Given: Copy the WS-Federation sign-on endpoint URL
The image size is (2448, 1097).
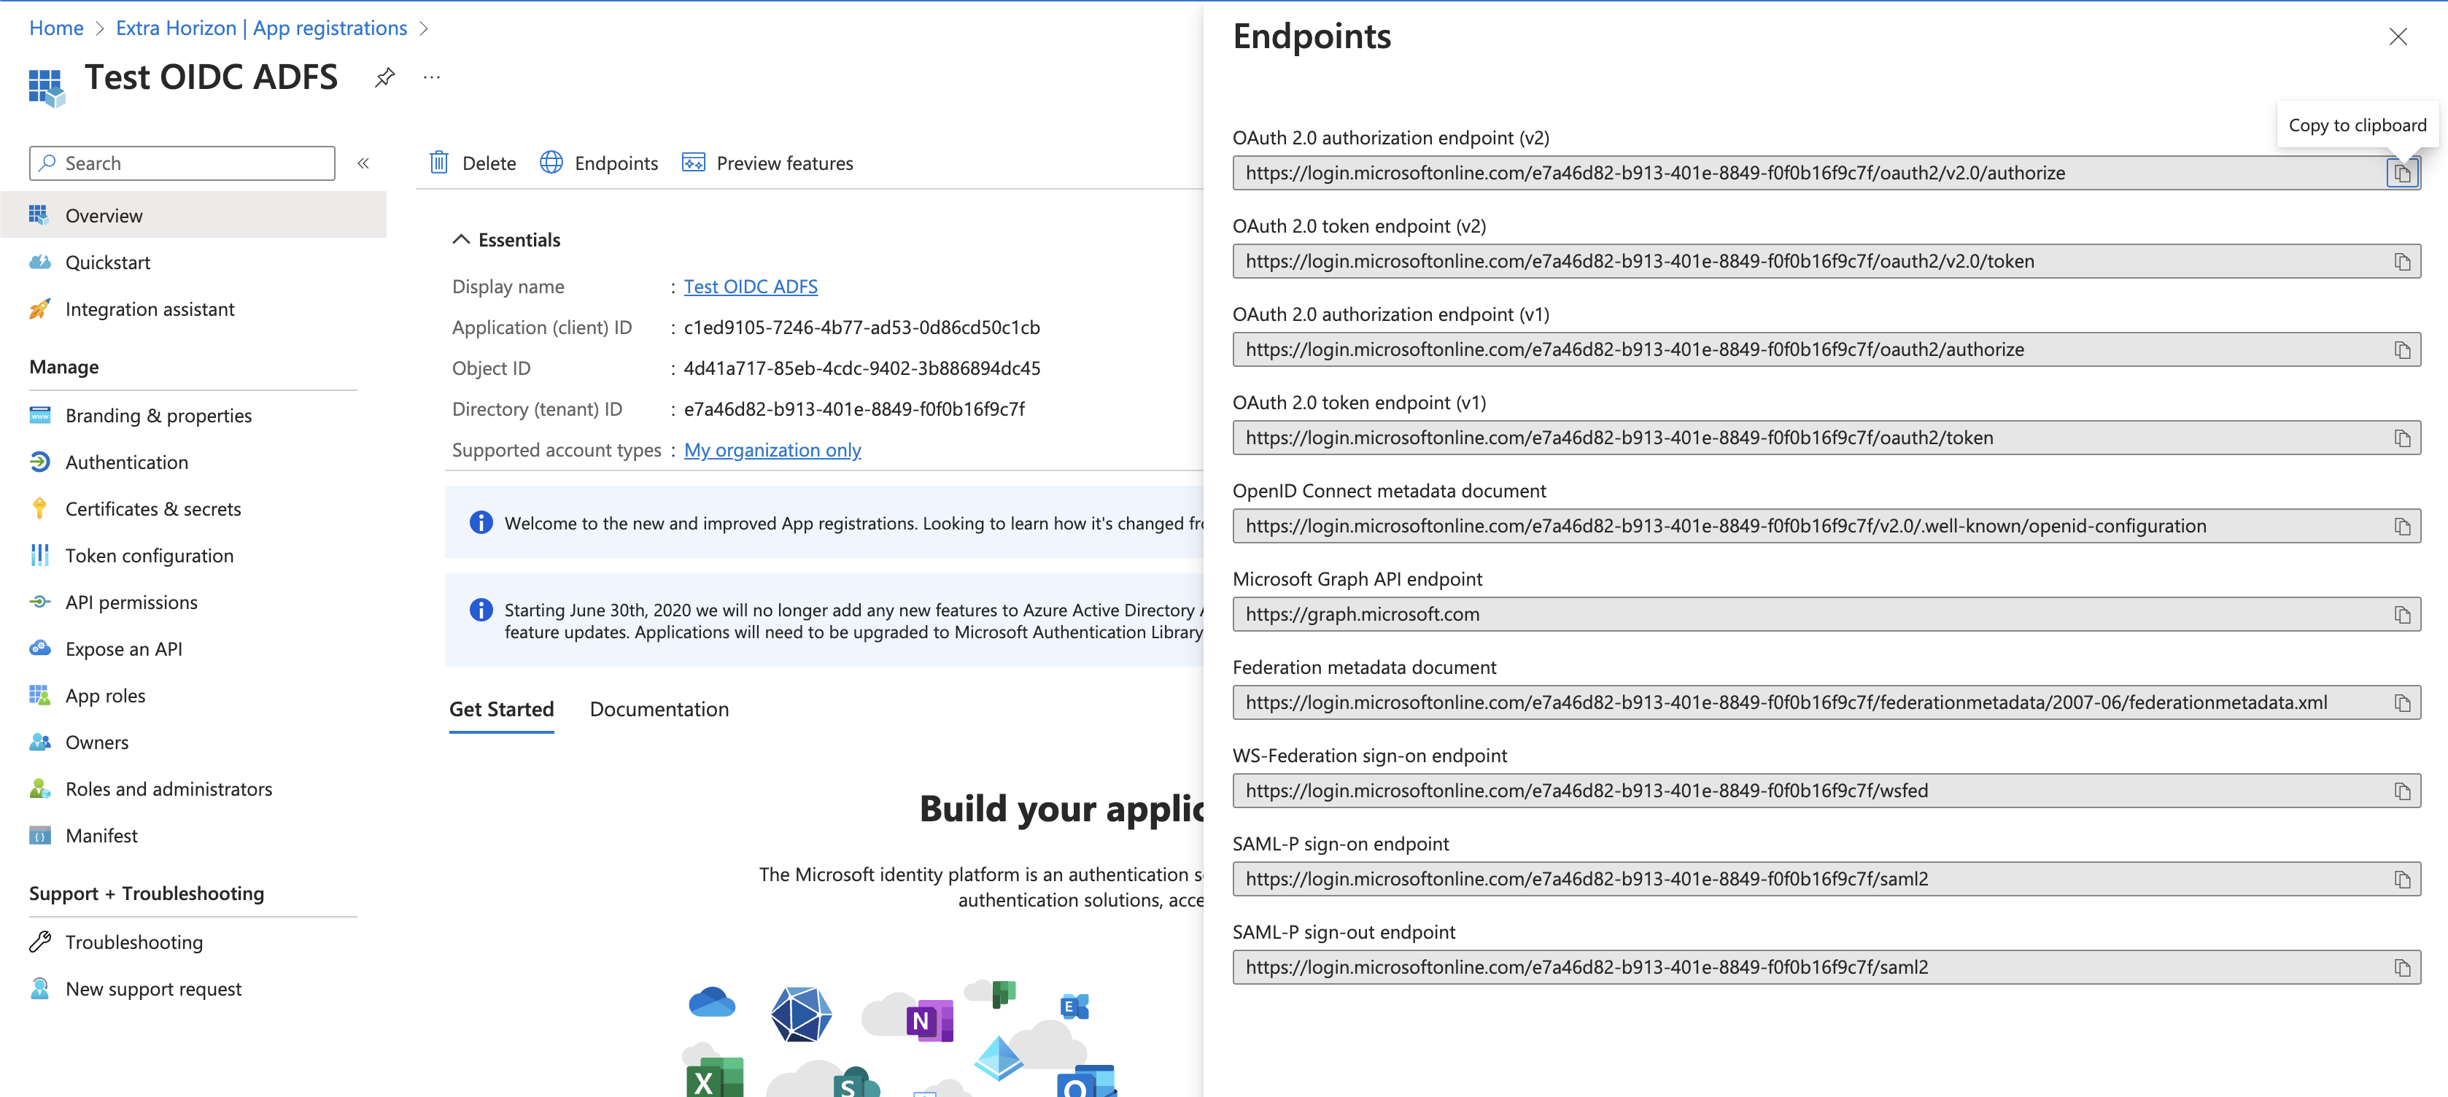Looking at the screenshot, I should click(x=2401, y=791).
